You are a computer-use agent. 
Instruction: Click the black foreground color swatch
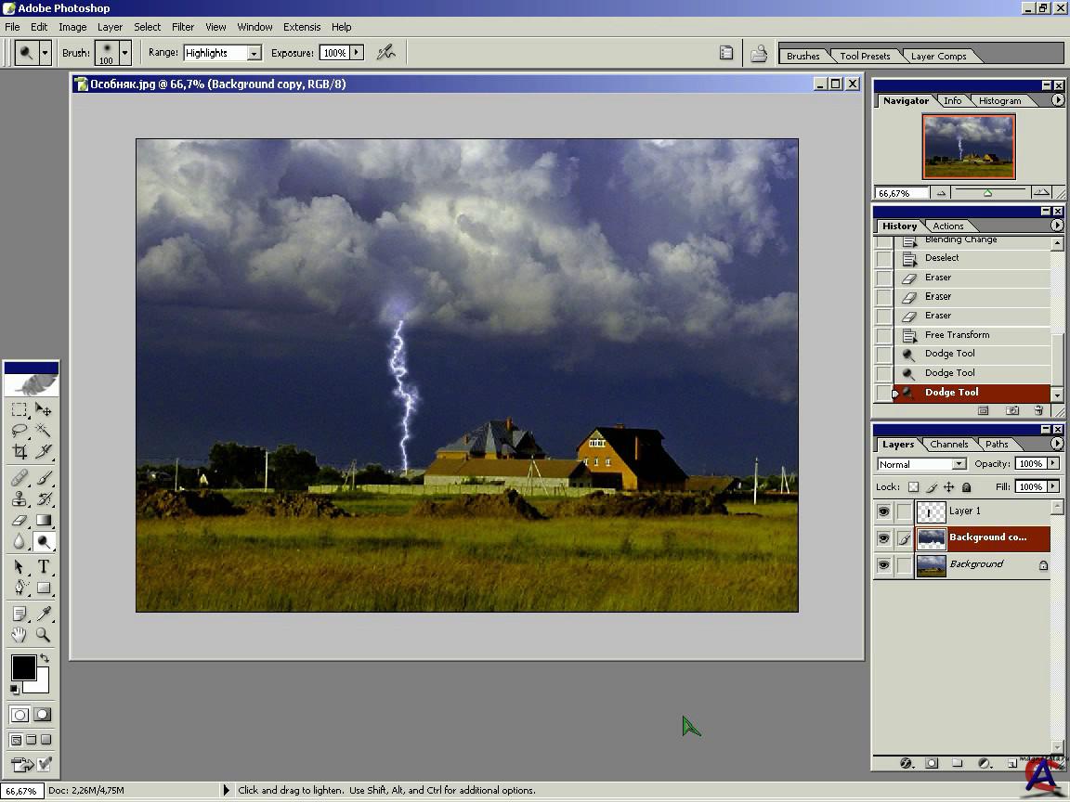point(22,666)
